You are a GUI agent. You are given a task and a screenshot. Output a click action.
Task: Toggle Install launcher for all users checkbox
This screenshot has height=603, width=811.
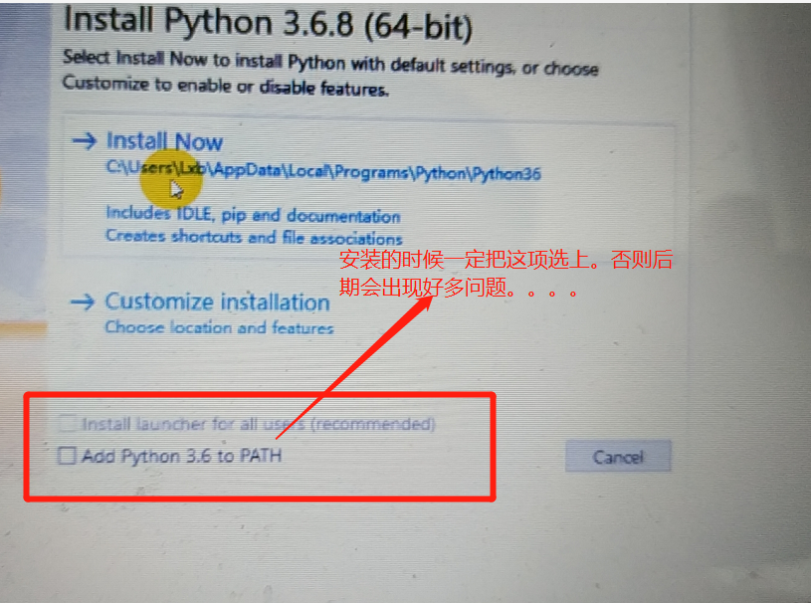pos(68,424)
